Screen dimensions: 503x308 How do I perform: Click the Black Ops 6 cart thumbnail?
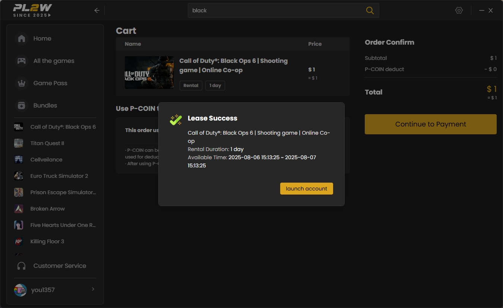[x=149, y=73]
